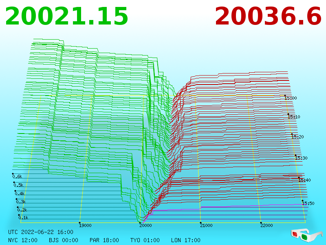Image resolution: width=326 pixels, height=245 pixels.
Task: Click the 15:10 time axis marker
Action: pos(294,117)
